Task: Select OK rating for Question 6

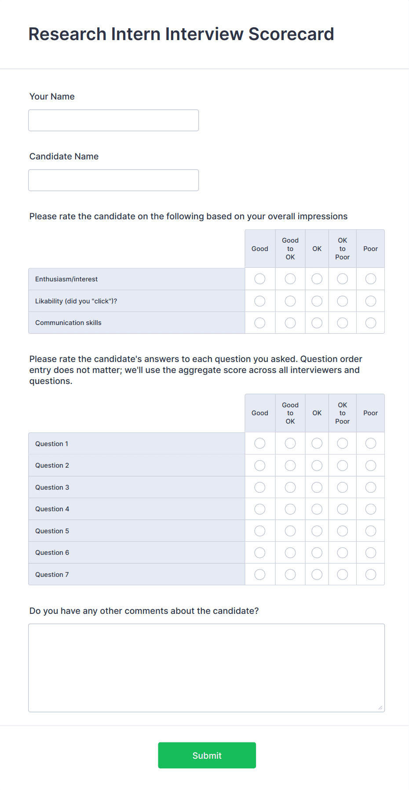Action: [x=317, y=552]
